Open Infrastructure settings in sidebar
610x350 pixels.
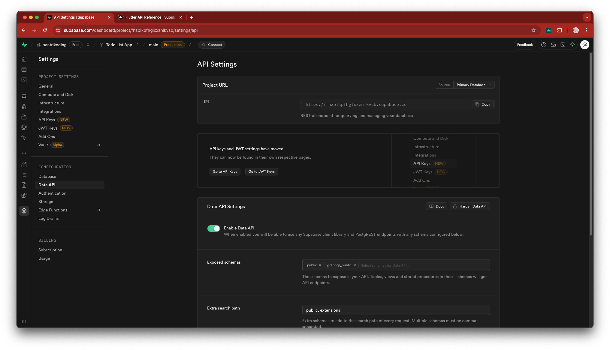tap(51, 103)
